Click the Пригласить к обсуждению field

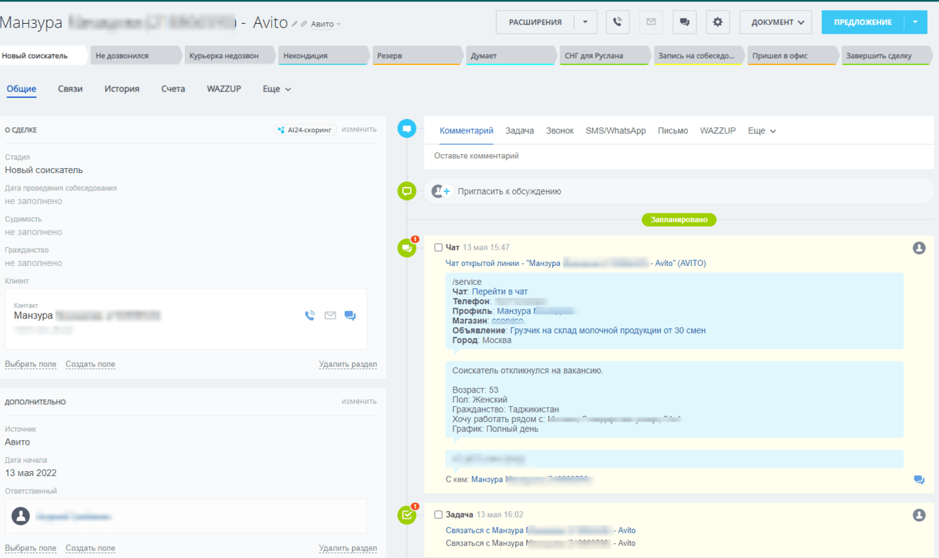coord(678,191)
